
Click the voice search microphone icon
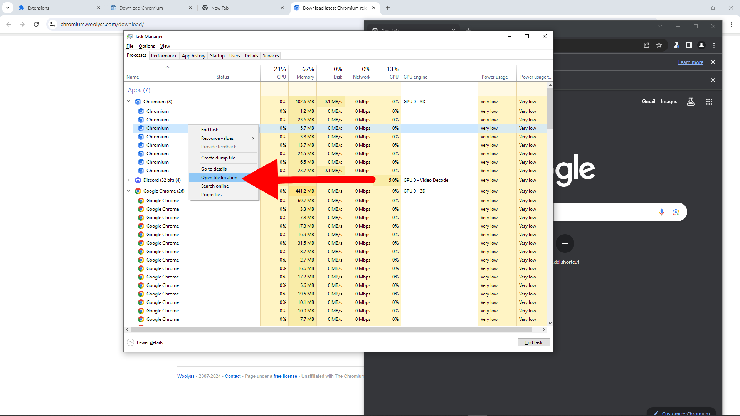click(661, 212)
